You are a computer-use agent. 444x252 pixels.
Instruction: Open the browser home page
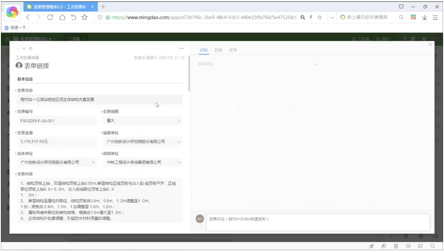pos(62,17)
